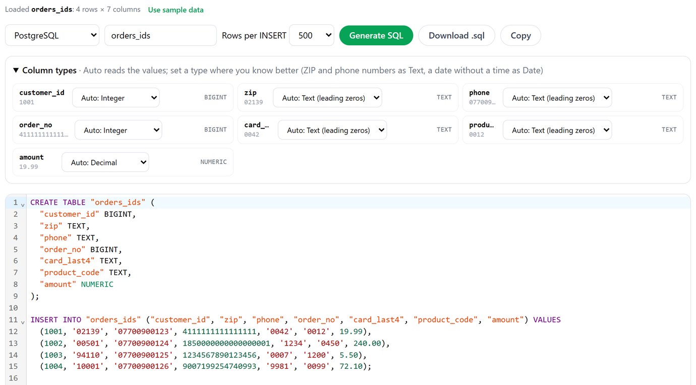Screen dimensions: 696x385
Task: Click the Column types heading text
Action: pyautogui.click(x=49, y=71)
